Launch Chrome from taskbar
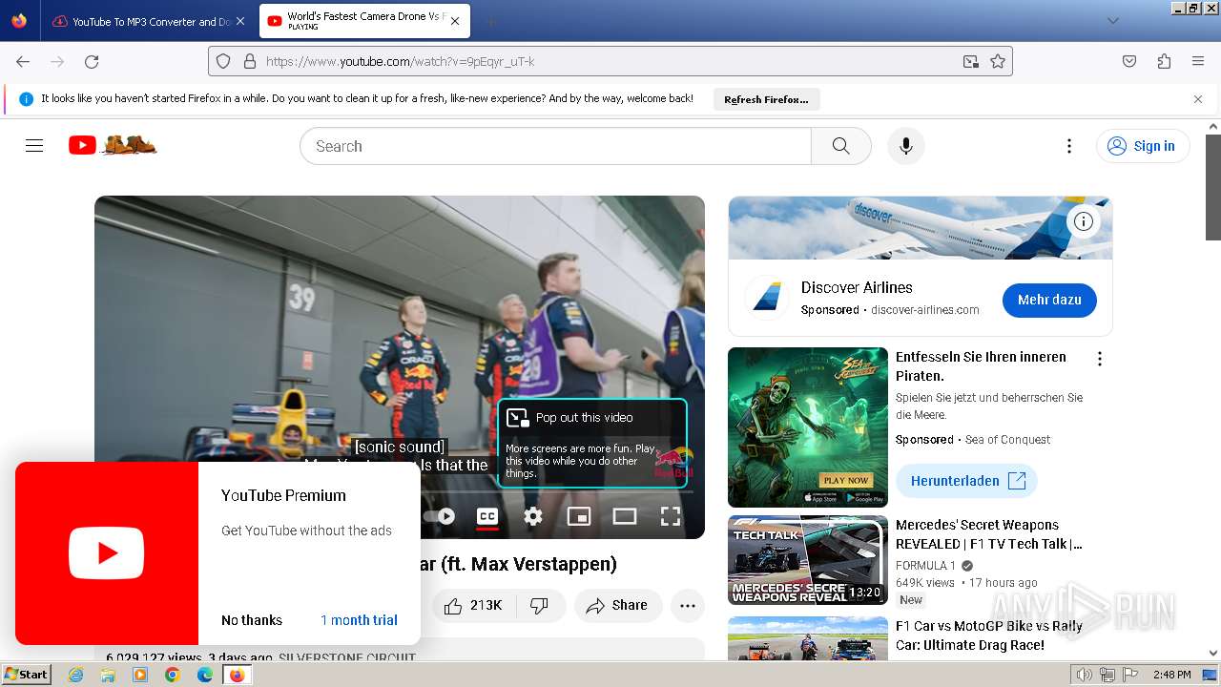 172,675
